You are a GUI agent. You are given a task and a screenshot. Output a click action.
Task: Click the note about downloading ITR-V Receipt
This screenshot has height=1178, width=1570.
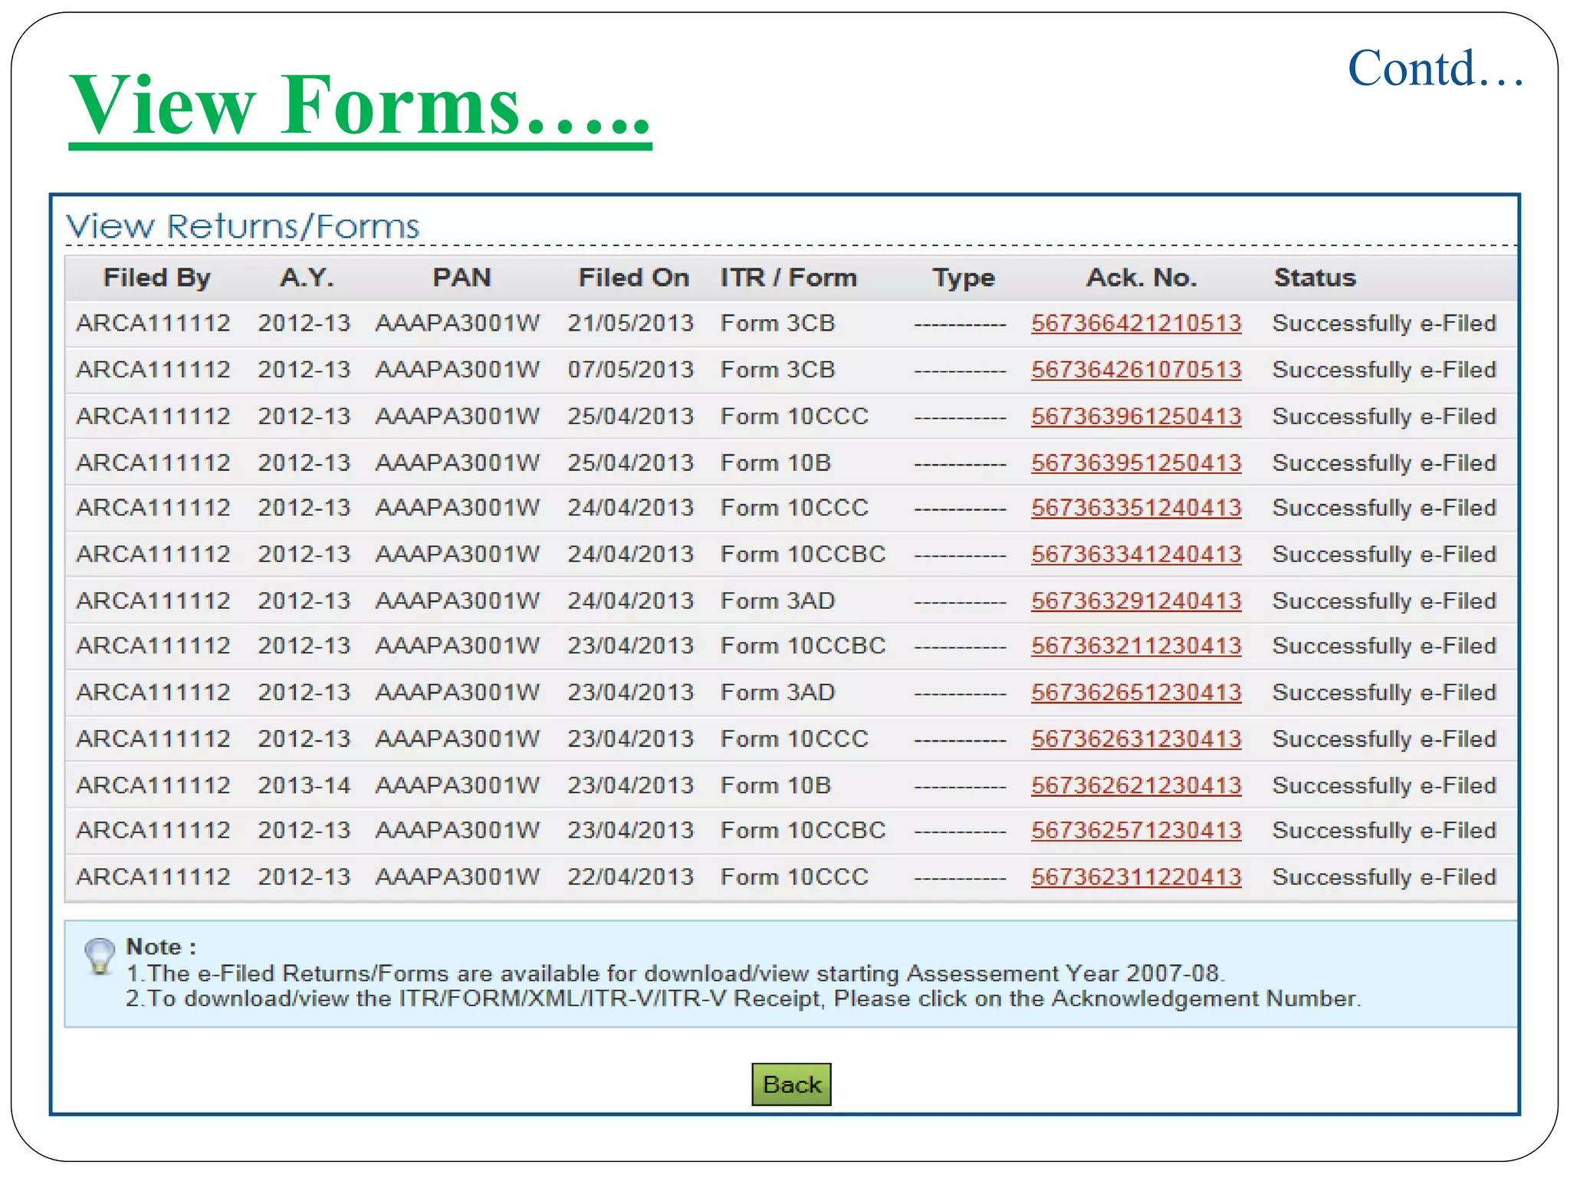tap(744, 999)
